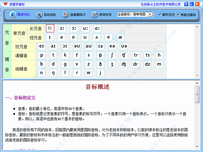Start 选择题练习 multiple-choice practice icon
The height and width of the screenshot is (152, 203).
[65, 15]
